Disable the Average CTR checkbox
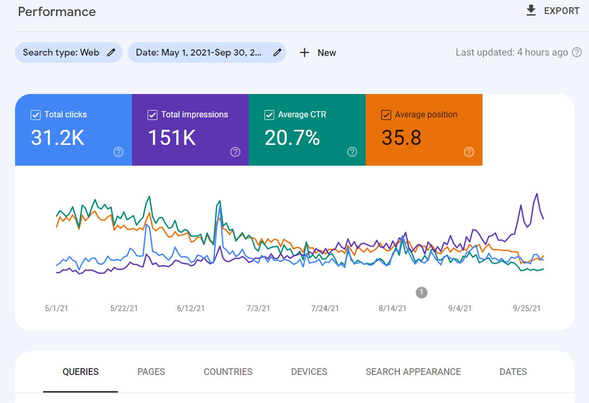 270,115
